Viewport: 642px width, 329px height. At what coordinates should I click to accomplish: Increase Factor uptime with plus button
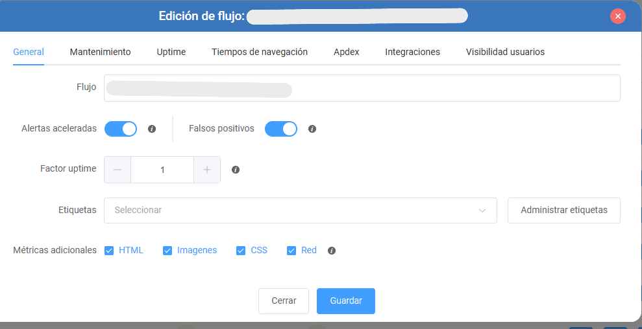pos(207,170)
